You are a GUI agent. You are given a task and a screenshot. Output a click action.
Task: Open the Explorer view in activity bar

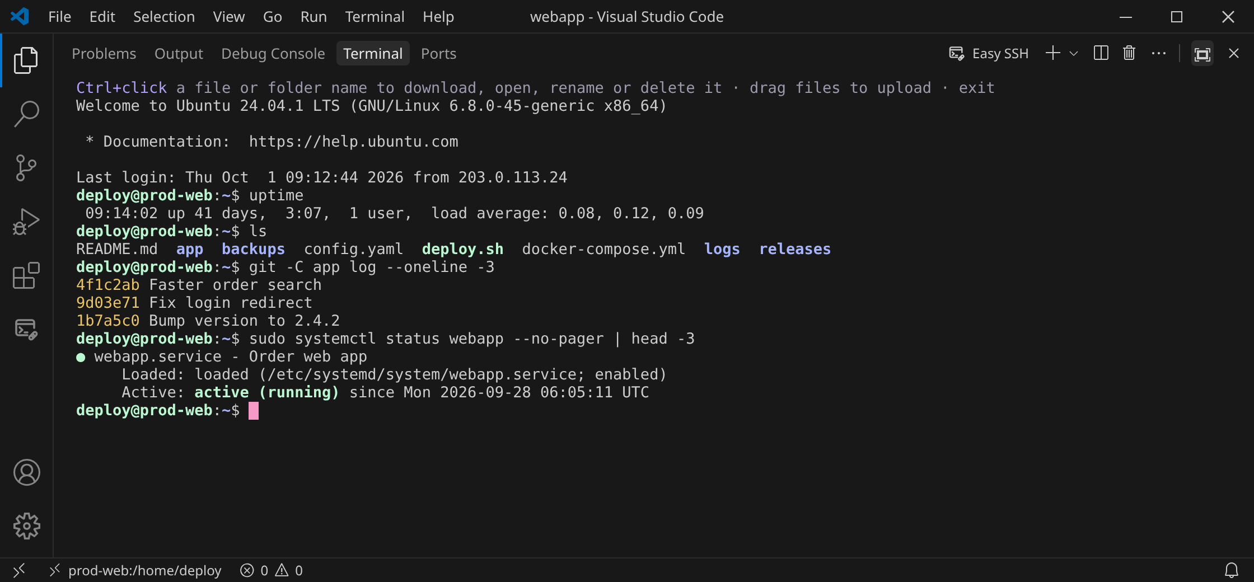click(x=26, y=60)
